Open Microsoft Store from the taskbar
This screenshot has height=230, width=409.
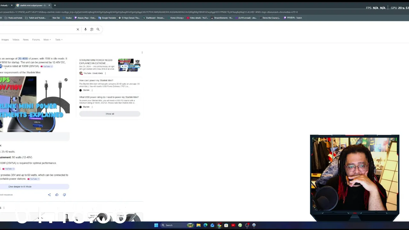pos(226,225)
